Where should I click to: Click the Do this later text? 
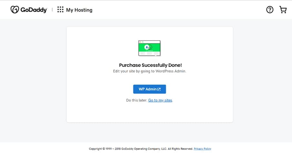coord(136,100)
